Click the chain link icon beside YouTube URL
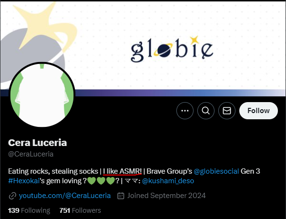286x219 pixels. click(12, 196)
